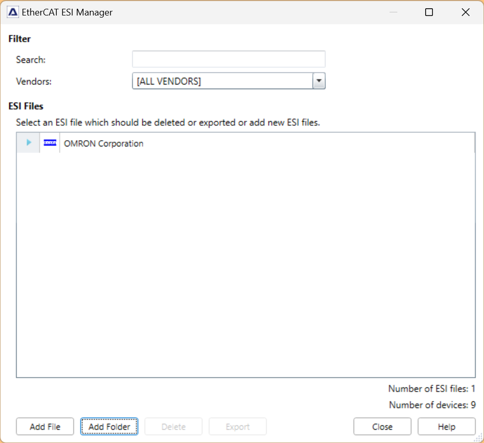Click the Add File button
The width and height of the screenshot is (484, 443).
[45, 426]
